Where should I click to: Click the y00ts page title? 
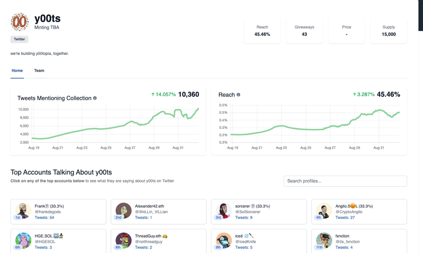click(47, 19)
